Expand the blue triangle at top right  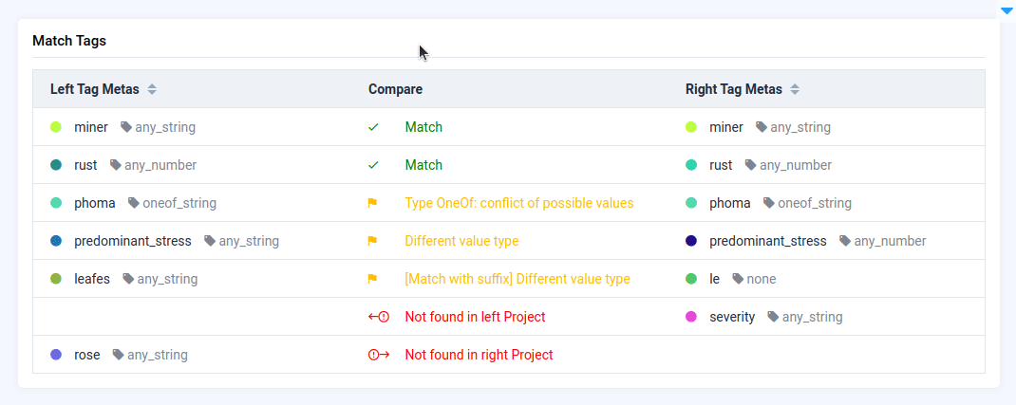coord(1007,10)
